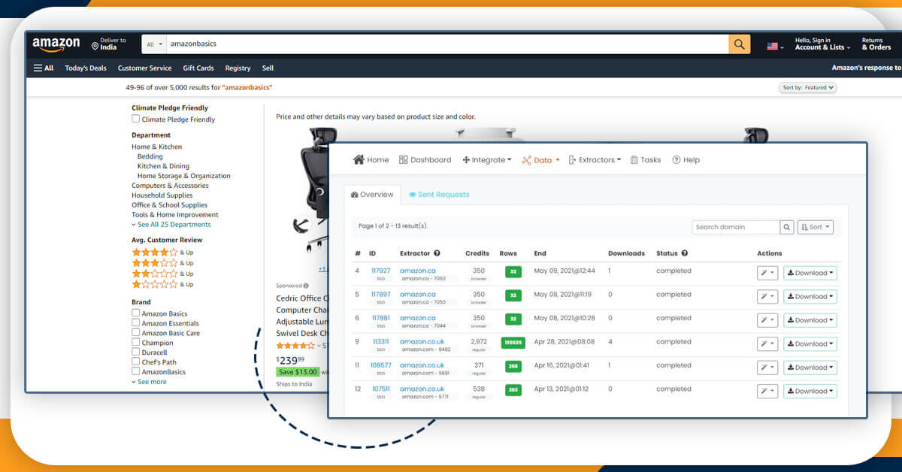Select the 1 star & Up rating filter
Viewport: 902px width, 472px height.
[162, 284]
